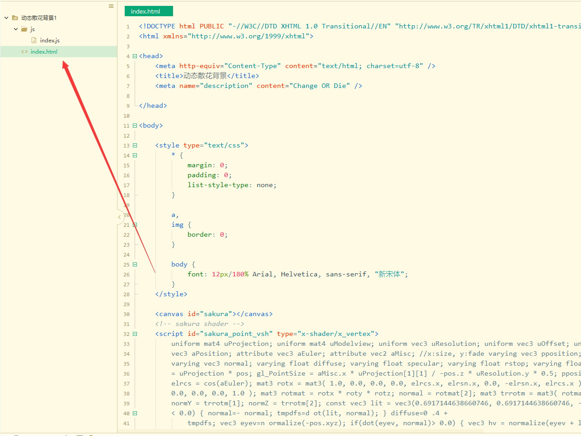
Task: Click line number 1 in the gutter
Action: [x=128, y=27]
